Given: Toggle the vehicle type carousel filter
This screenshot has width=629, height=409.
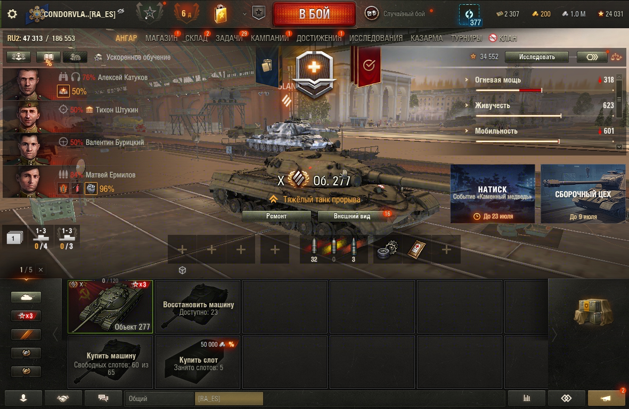Looking at the screenshot, I should (26, 297).
